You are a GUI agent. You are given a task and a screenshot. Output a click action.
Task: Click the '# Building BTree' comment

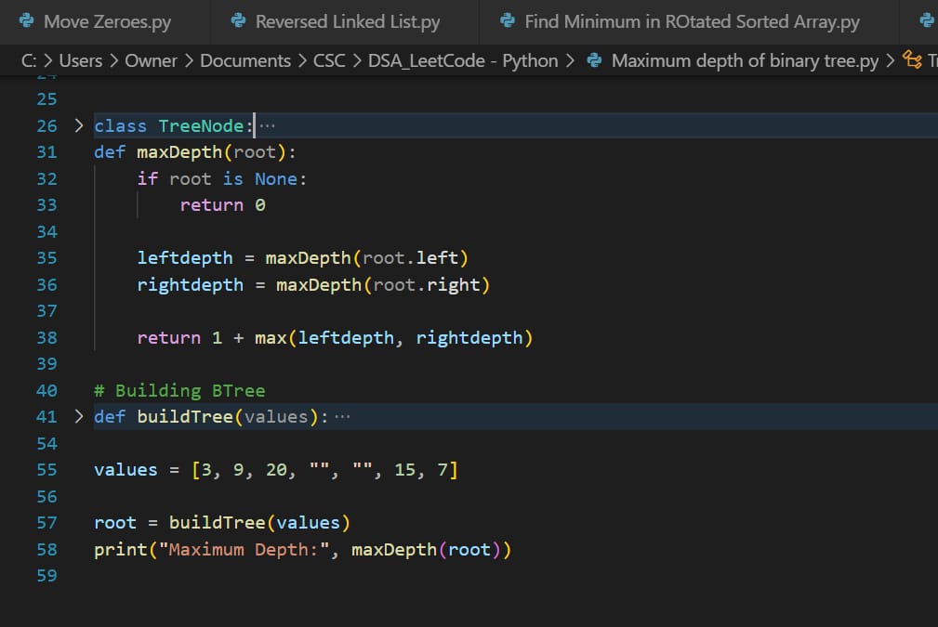(179, 391)
